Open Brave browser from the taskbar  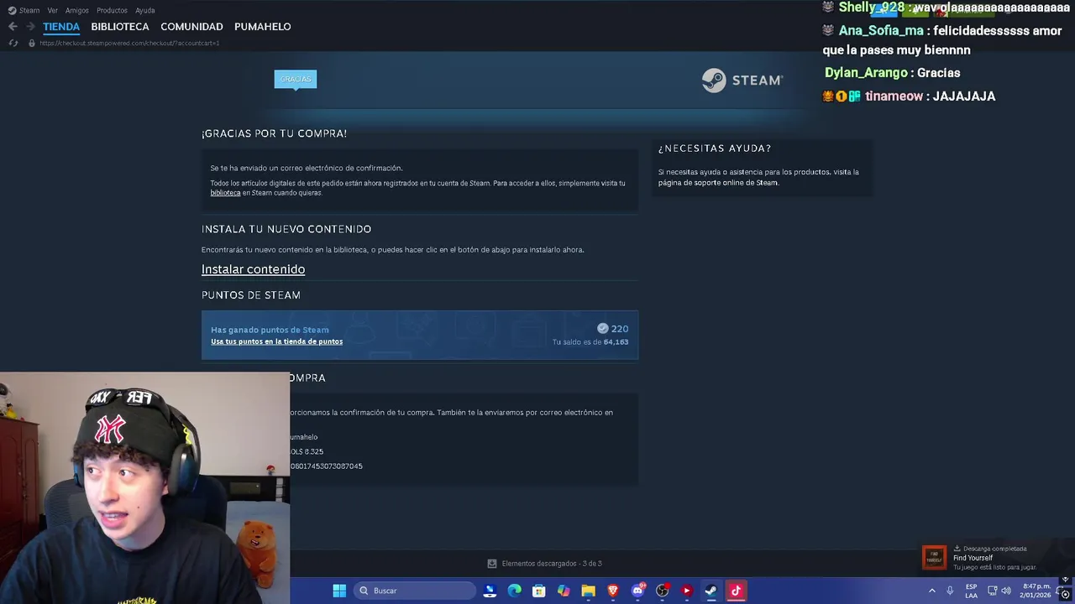click(613, 591)
